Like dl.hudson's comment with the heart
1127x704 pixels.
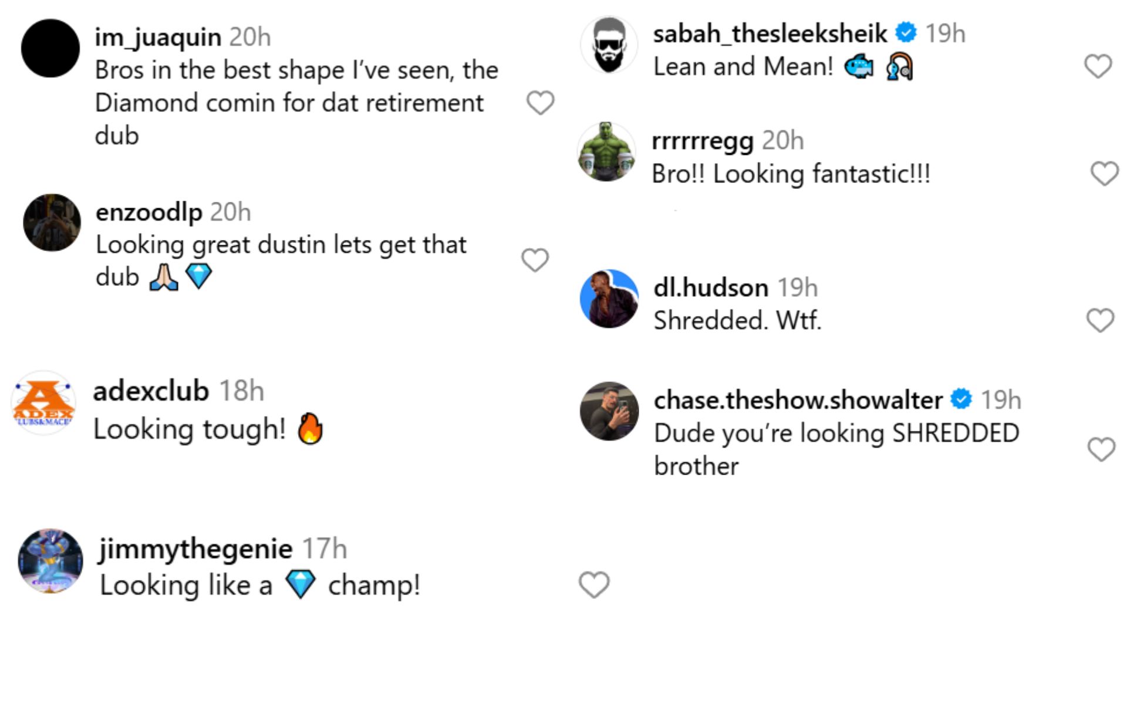(1100, 320)
